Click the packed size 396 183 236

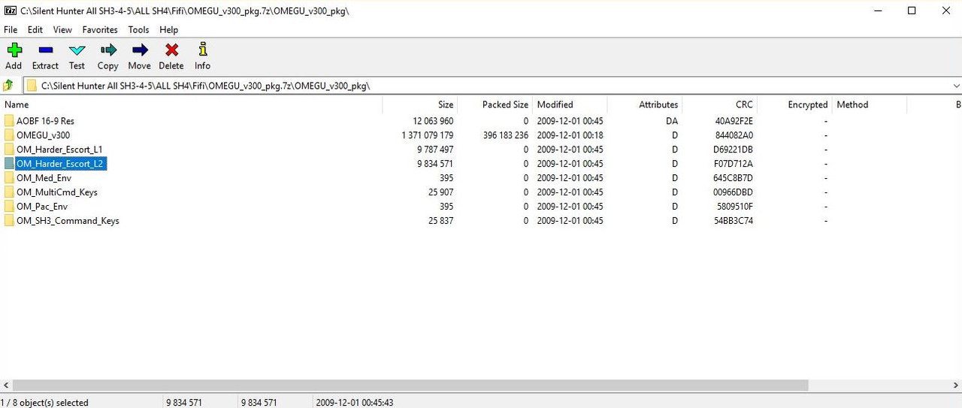click(505, 135)
